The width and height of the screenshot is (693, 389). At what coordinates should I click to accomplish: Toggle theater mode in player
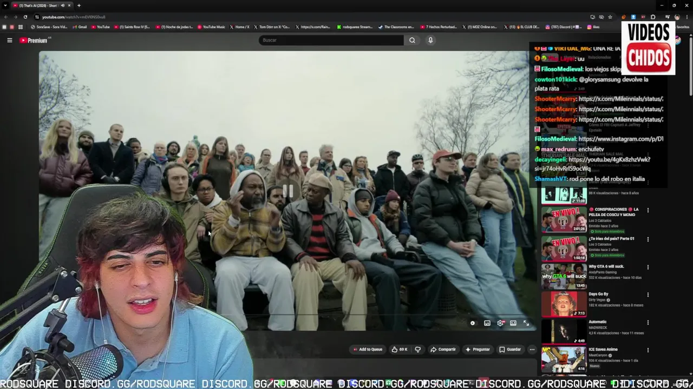[513, 323]
